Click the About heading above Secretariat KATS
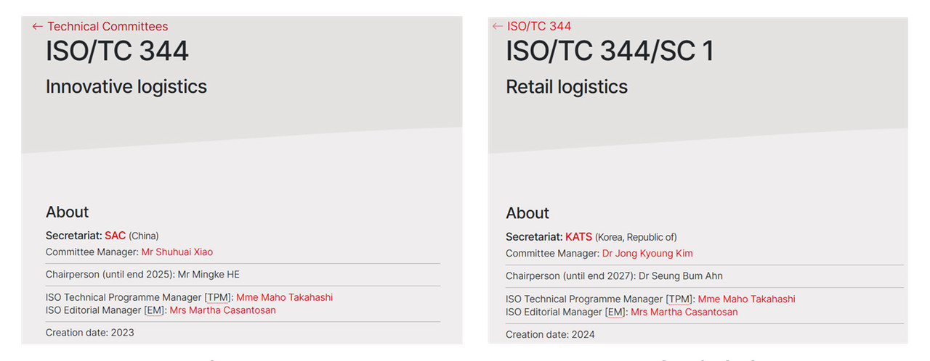930x361 pixels. pos(527,213)
